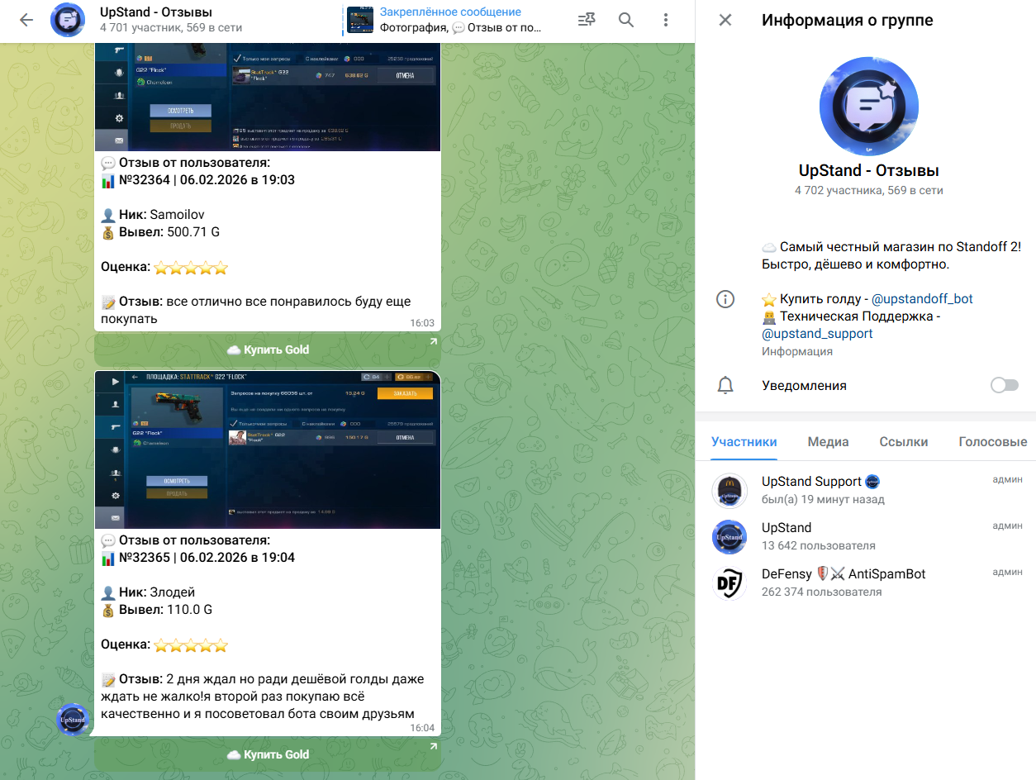Open UpStand Support member row

866,490
